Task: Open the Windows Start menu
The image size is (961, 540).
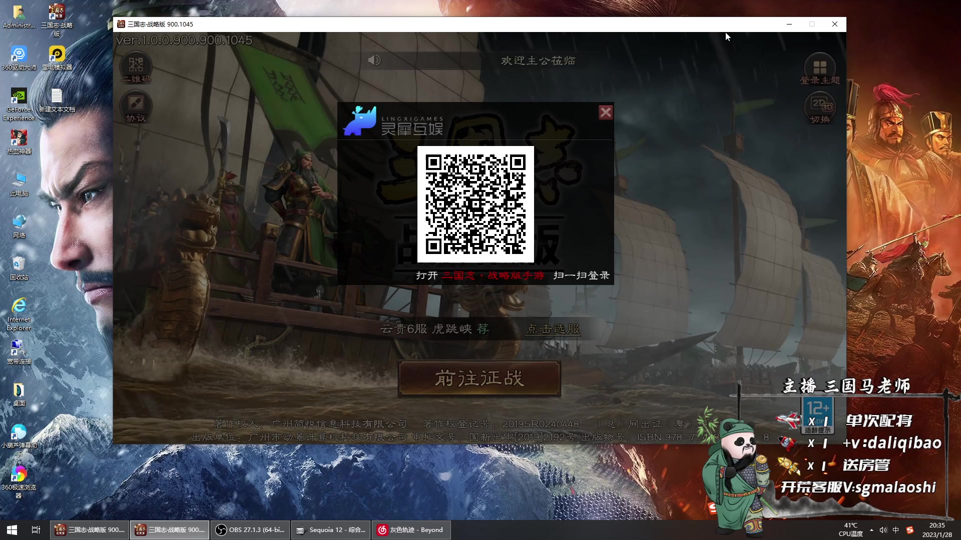Action: [12, 529]
